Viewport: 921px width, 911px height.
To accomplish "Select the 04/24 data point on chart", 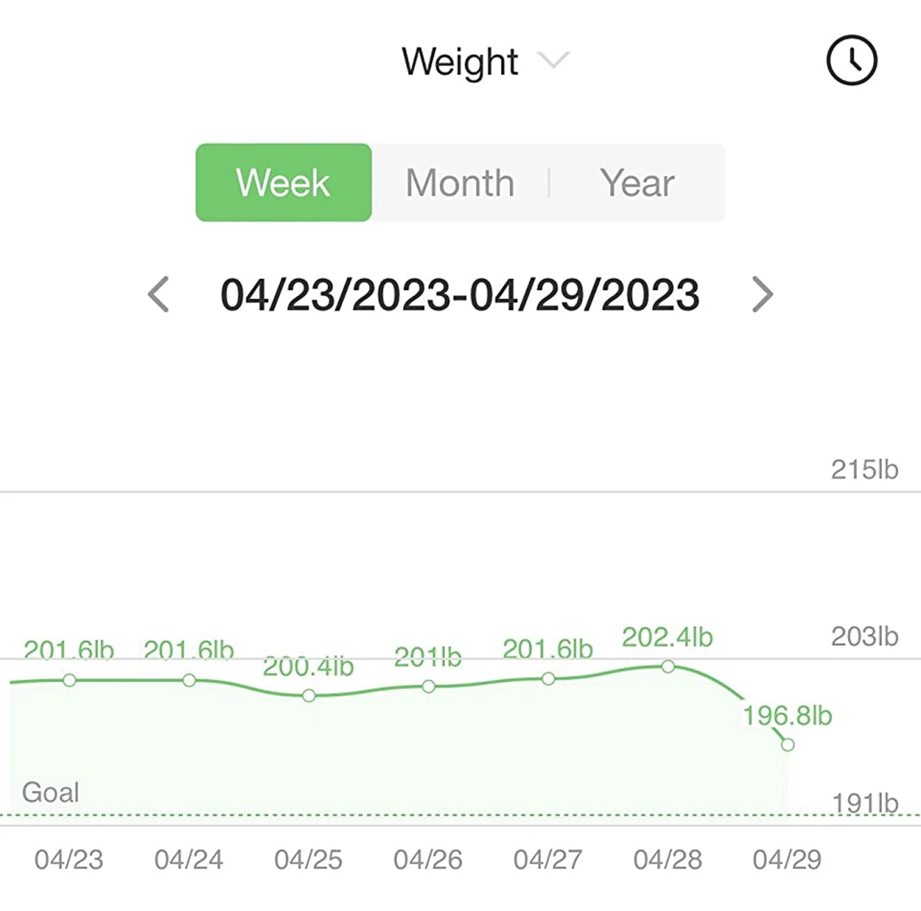I will (x=189, y=680).
